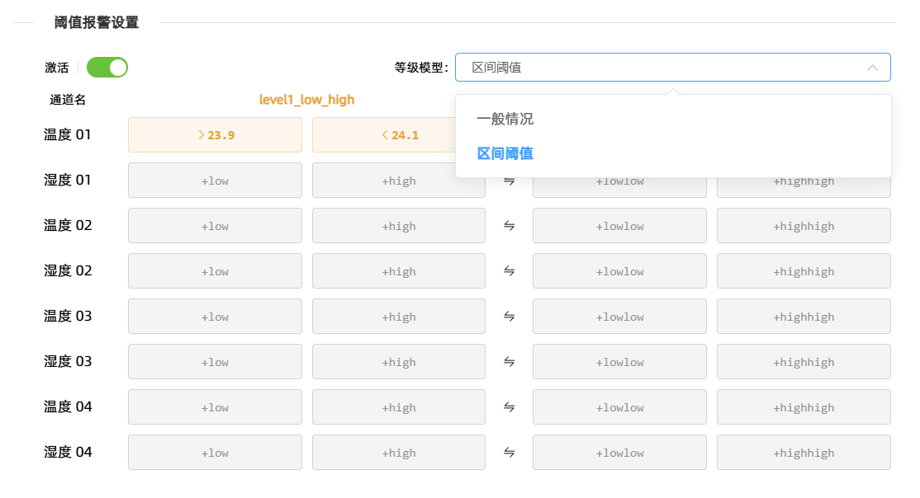Add high threshold for 温度 02
The height and width of the screenshot is (498, 920).
tap(399, 226)
